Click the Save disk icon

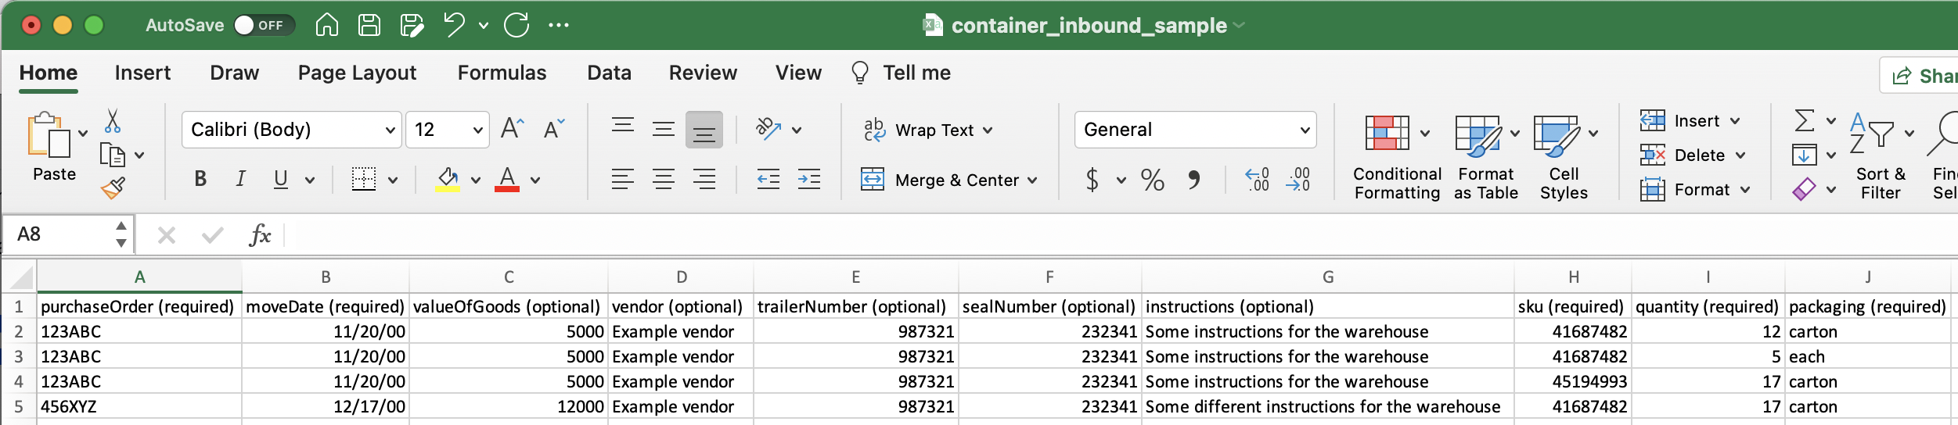[369, 25]
